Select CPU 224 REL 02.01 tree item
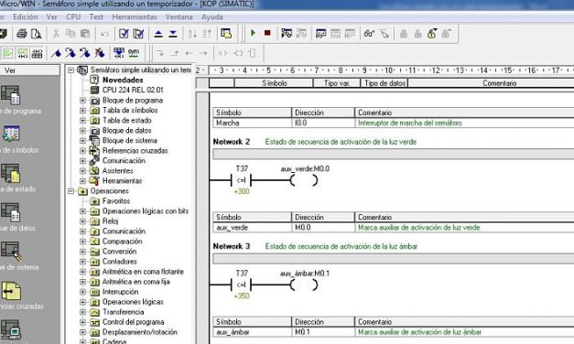 coord(133,90)
